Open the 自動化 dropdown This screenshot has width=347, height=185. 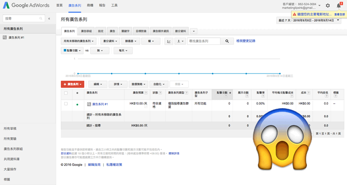pos(159,84)
